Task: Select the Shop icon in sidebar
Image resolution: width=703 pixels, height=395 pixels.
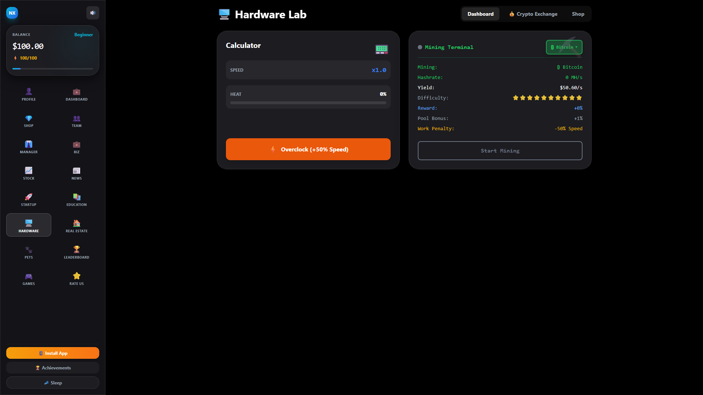Action: 29,121
